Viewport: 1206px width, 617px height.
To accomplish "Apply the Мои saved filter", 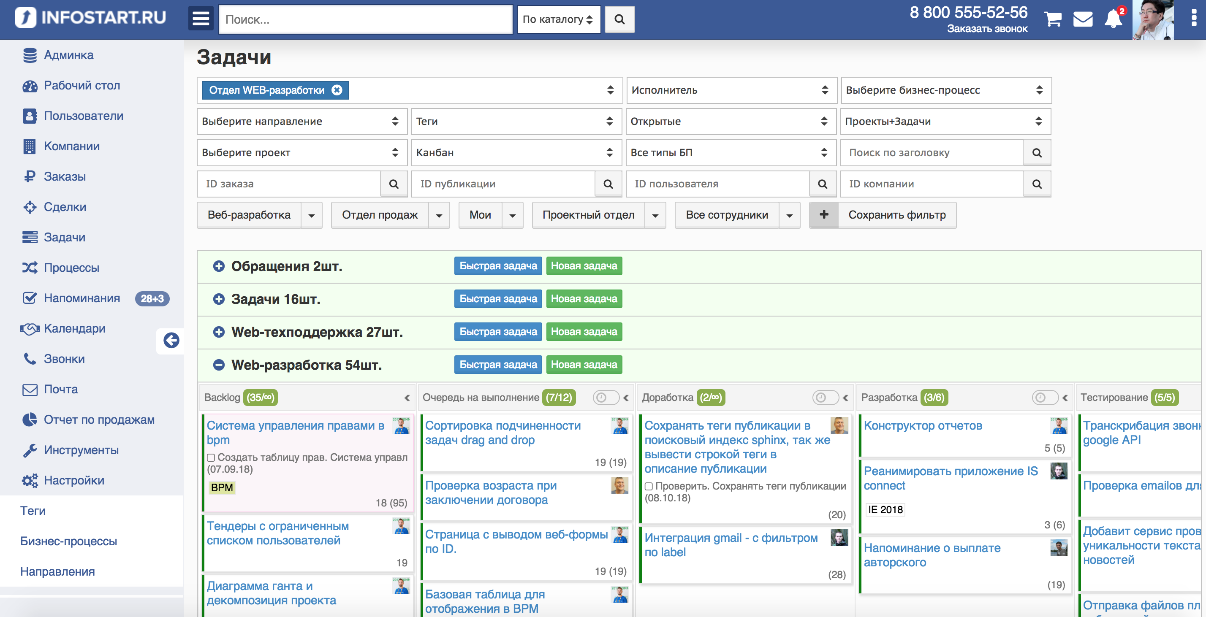I will (481, 215).
